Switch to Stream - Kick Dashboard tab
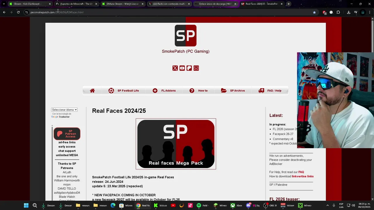Viewport: 374px width, 210px height. [30, 4]
